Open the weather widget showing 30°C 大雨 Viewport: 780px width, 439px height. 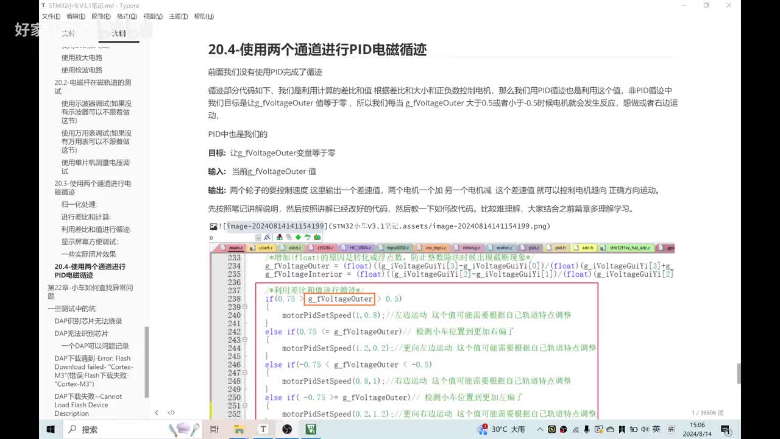(501, 429)
